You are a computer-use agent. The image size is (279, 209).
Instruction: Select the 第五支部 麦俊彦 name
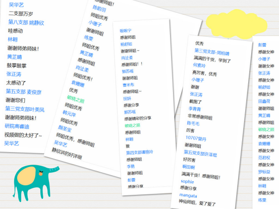[x=24, y=92]
